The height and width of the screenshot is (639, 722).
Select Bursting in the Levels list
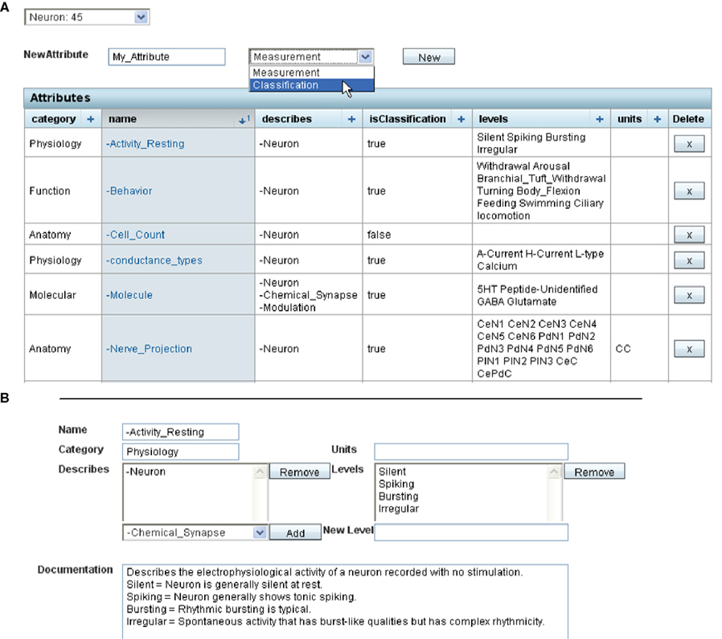(x=399, y=497)
